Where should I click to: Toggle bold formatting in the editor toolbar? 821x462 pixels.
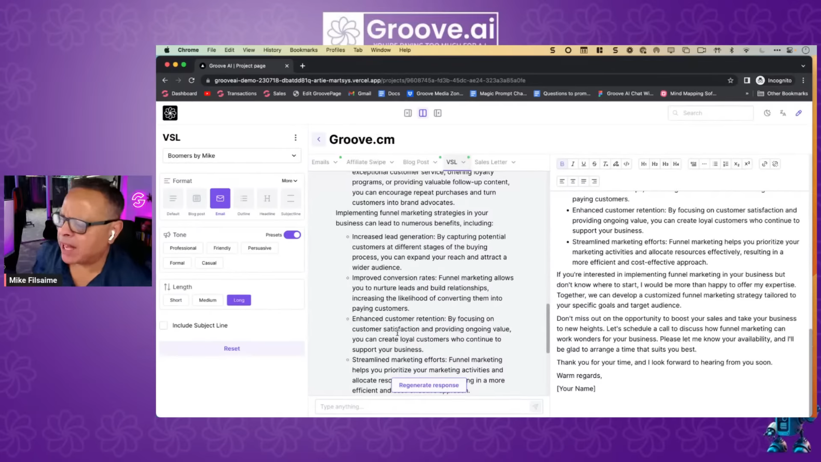coord(562,164)
